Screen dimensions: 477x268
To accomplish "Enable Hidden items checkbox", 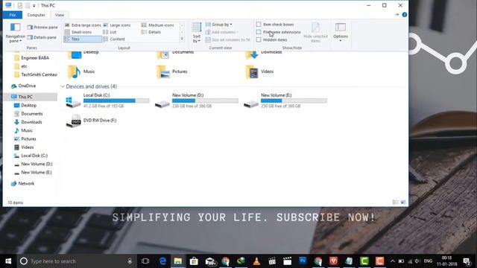I will (x=259, y=39).
